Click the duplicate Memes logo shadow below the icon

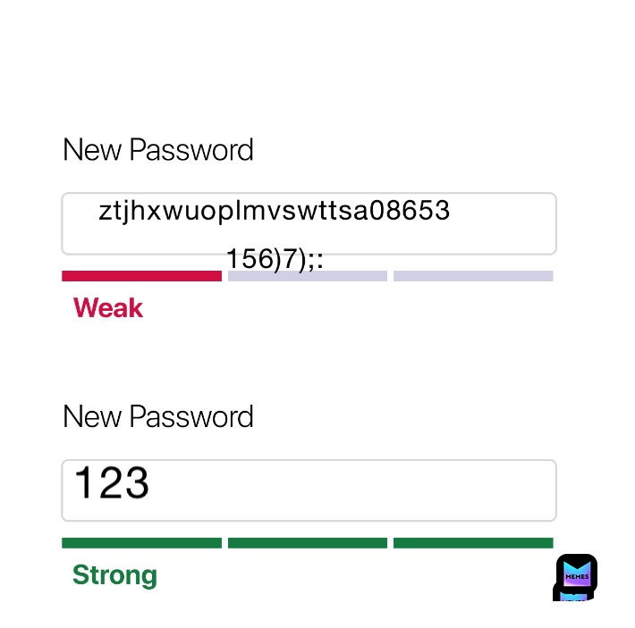tap(572, 596)
